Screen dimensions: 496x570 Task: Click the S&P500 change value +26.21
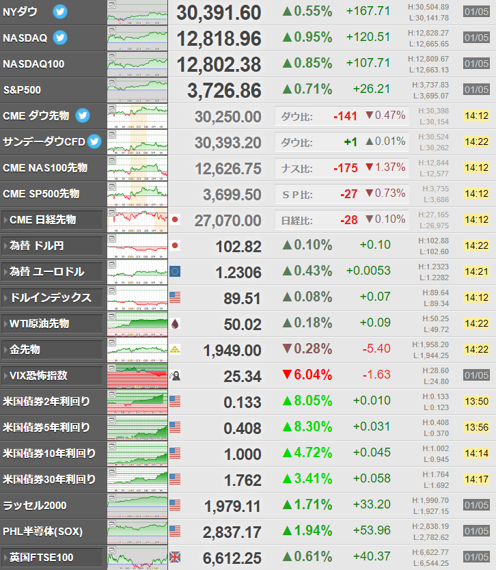point(372,89)
